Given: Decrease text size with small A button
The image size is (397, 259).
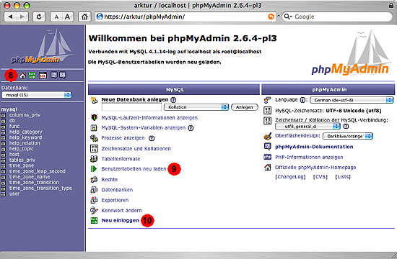Looking at the screenshot, I should click(56, 17).
